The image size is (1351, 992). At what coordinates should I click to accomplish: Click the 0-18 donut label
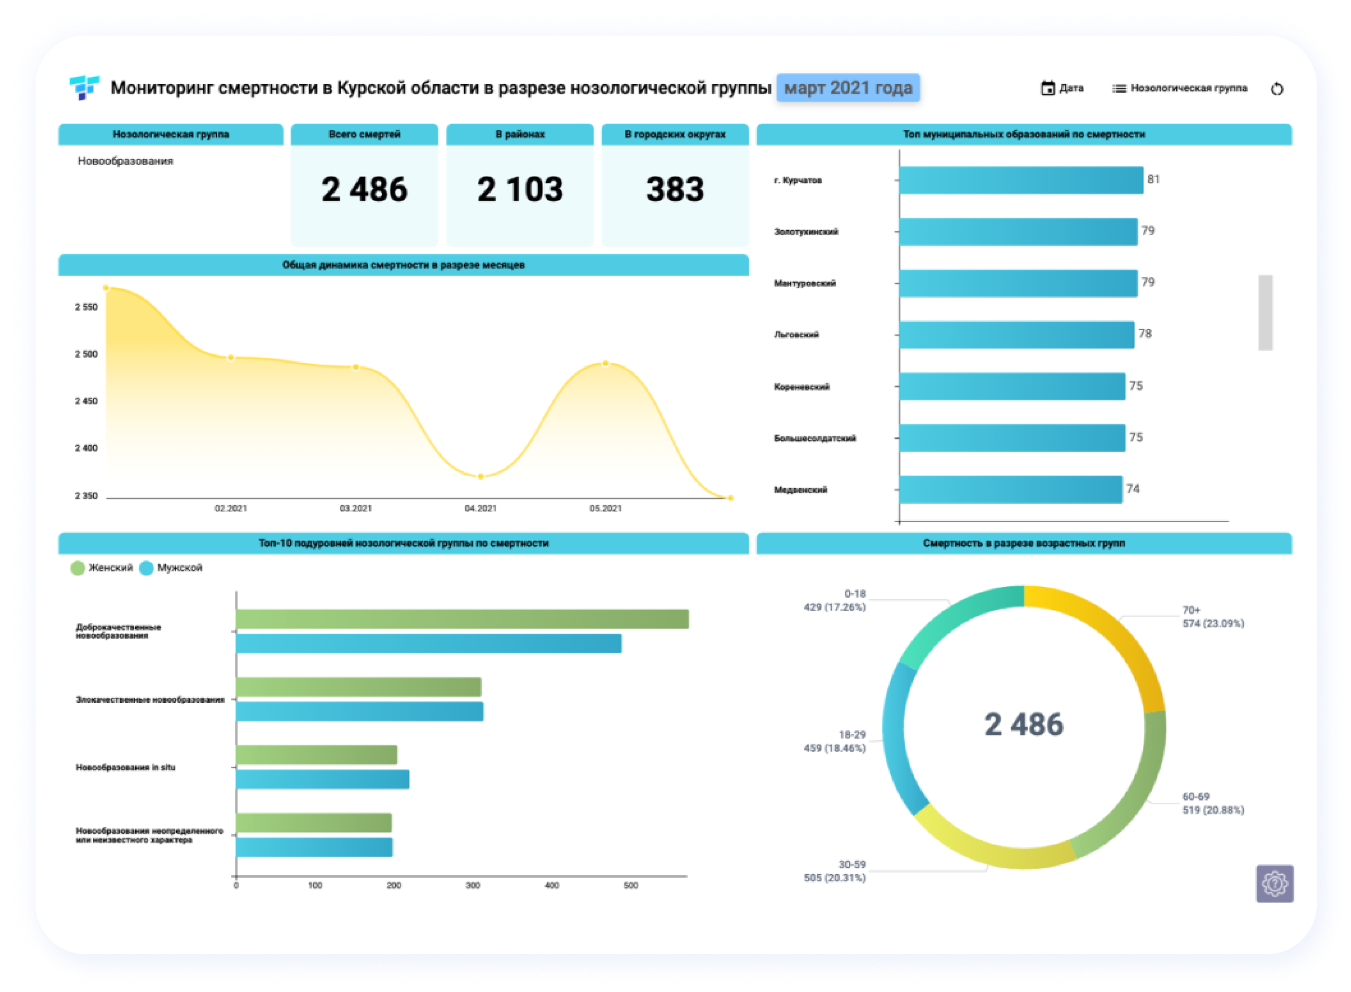pos(834,600)
